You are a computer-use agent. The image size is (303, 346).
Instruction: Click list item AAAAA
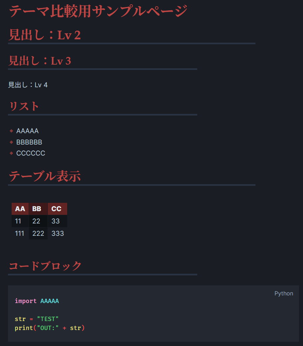pos(28,131)
